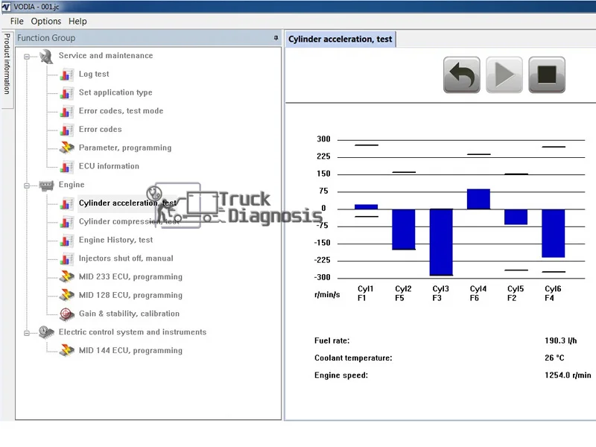Collapse the Service and maintenance group
596x447 pixels.
tap(27, 57)
